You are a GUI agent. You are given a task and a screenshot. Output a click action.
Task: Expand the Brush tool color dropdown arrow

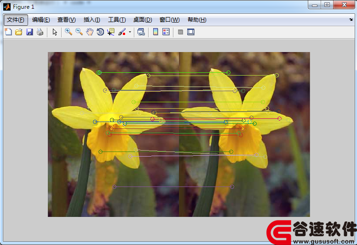pyautogui.click(x=130, y=32)
